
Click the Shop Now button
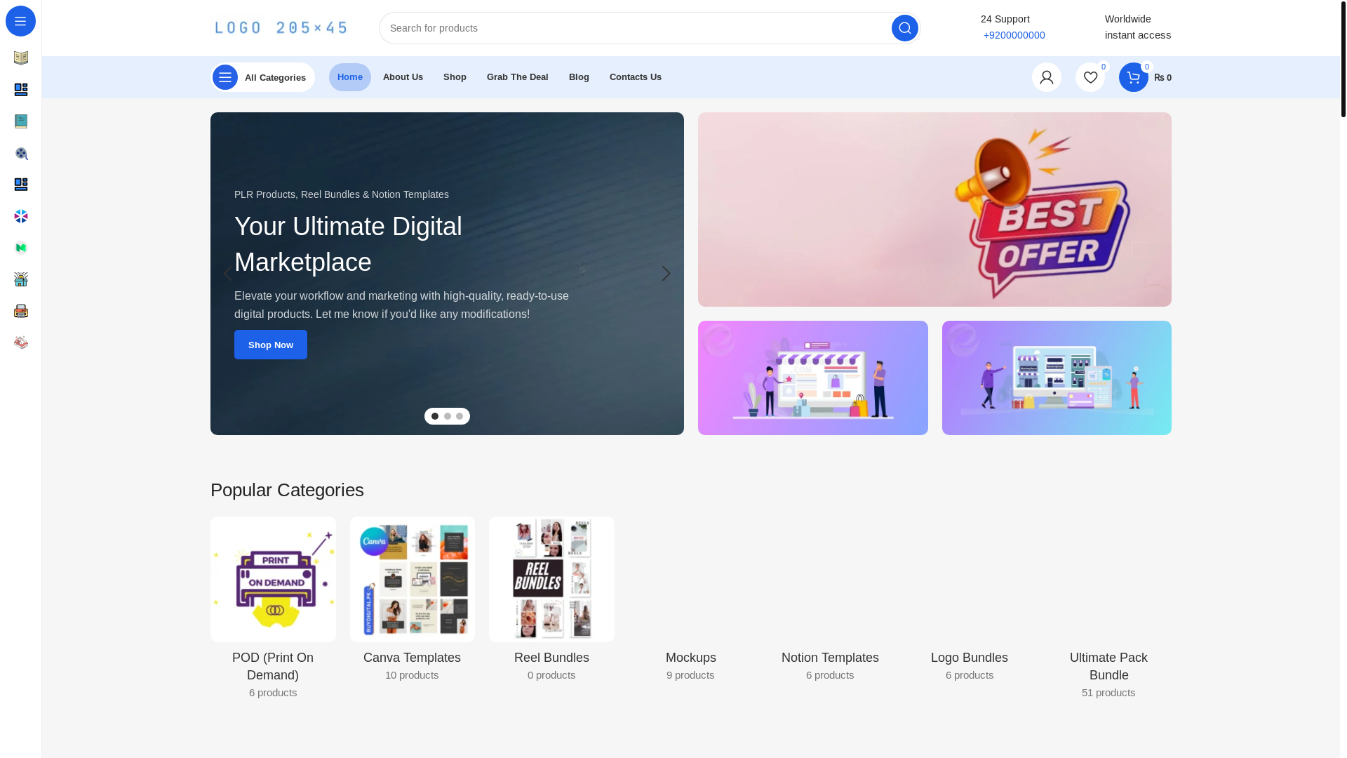pos(271,345)
